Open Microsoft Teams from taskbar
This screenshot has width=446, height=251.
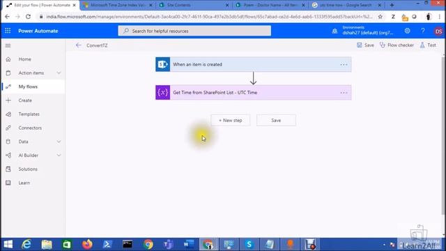(x=169, y=244)
